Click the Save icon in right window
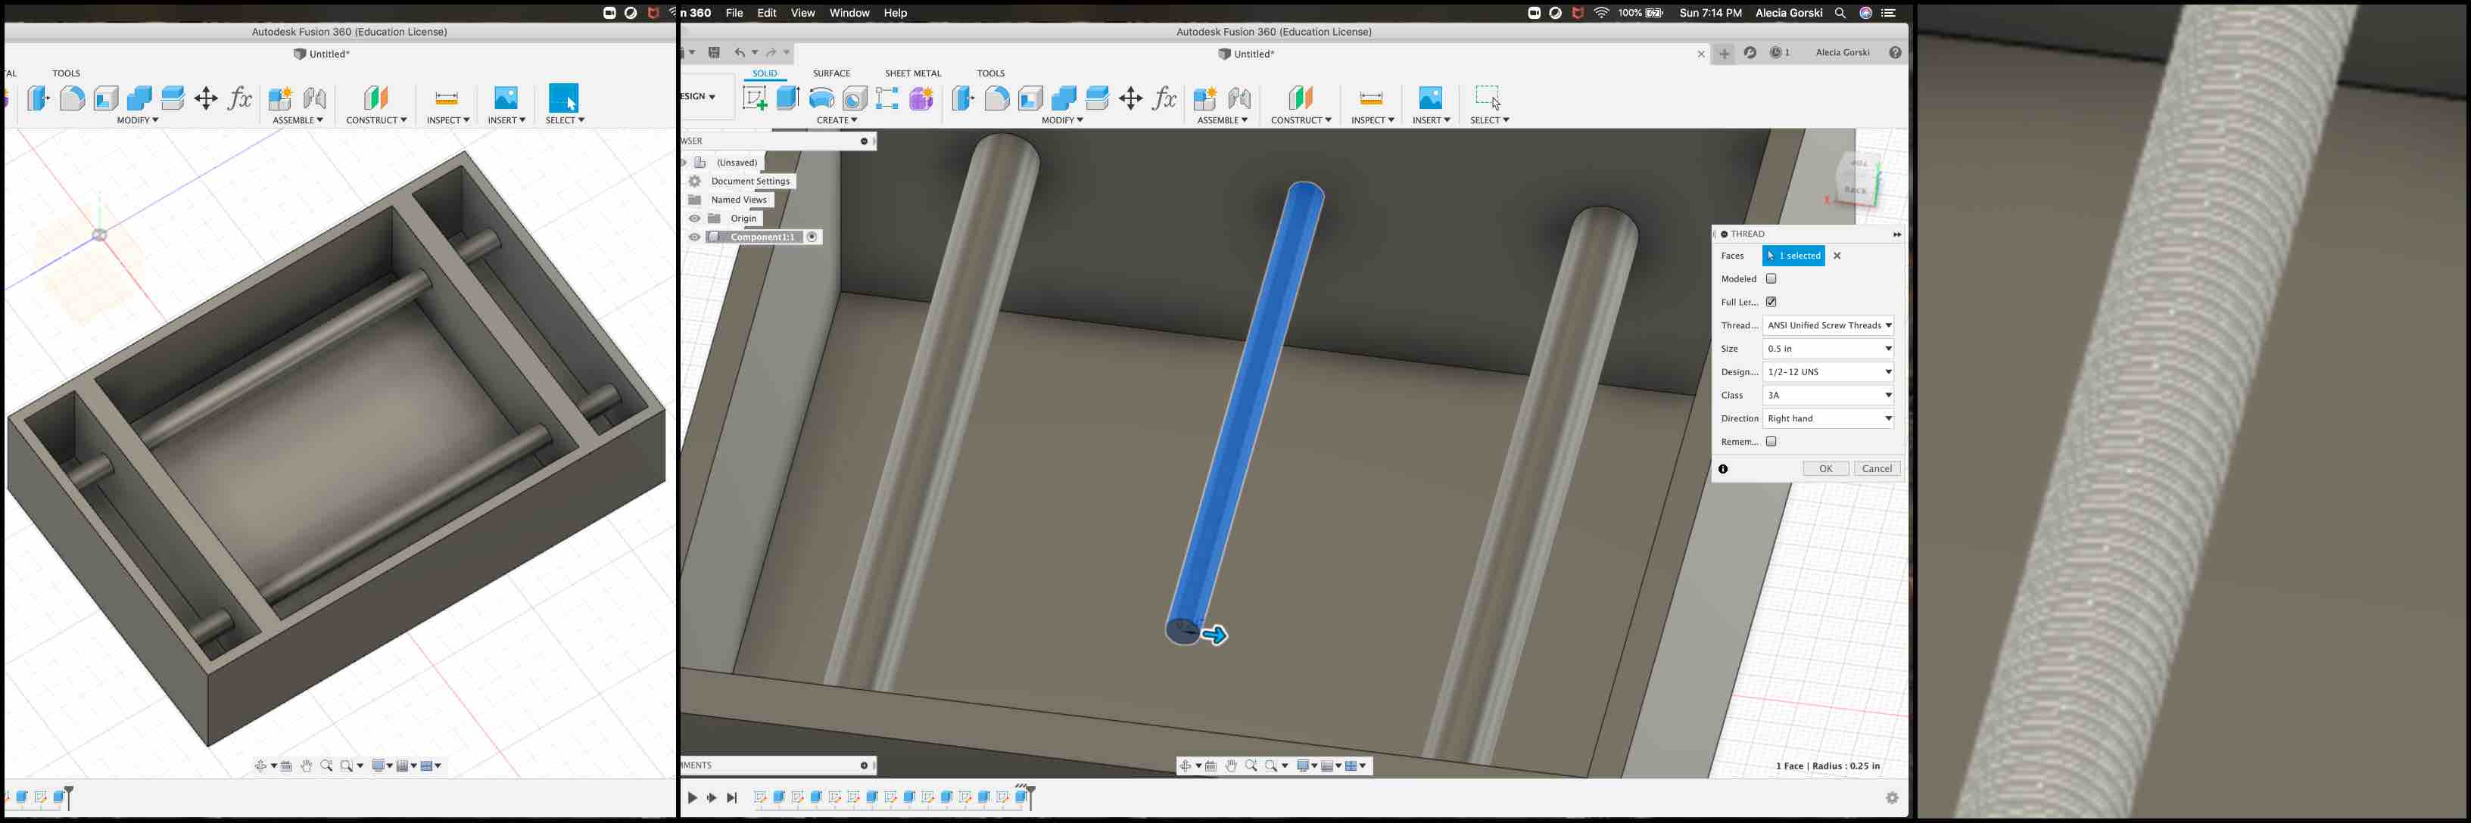 pos(714,53)
